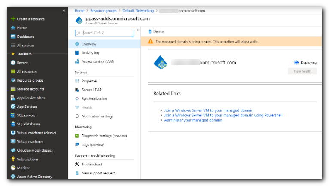The height and width of the screenshot is (186, 329).
Task: Click the Azure Active Directory diamond icon
Action: [13, 177]
